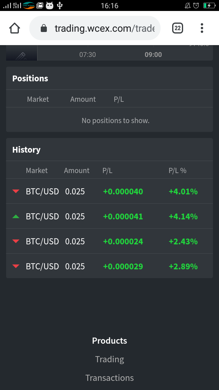Click the Positions P/L column header
219x390 pixels.
pyautogui.click(x=119, y=99)
